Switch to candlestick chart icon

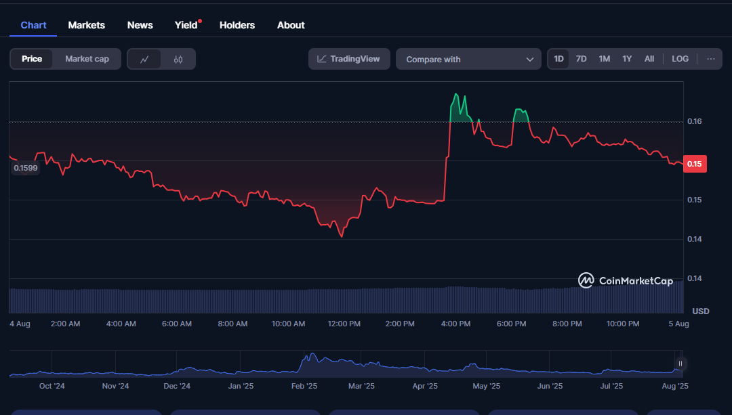coord(178,60)
